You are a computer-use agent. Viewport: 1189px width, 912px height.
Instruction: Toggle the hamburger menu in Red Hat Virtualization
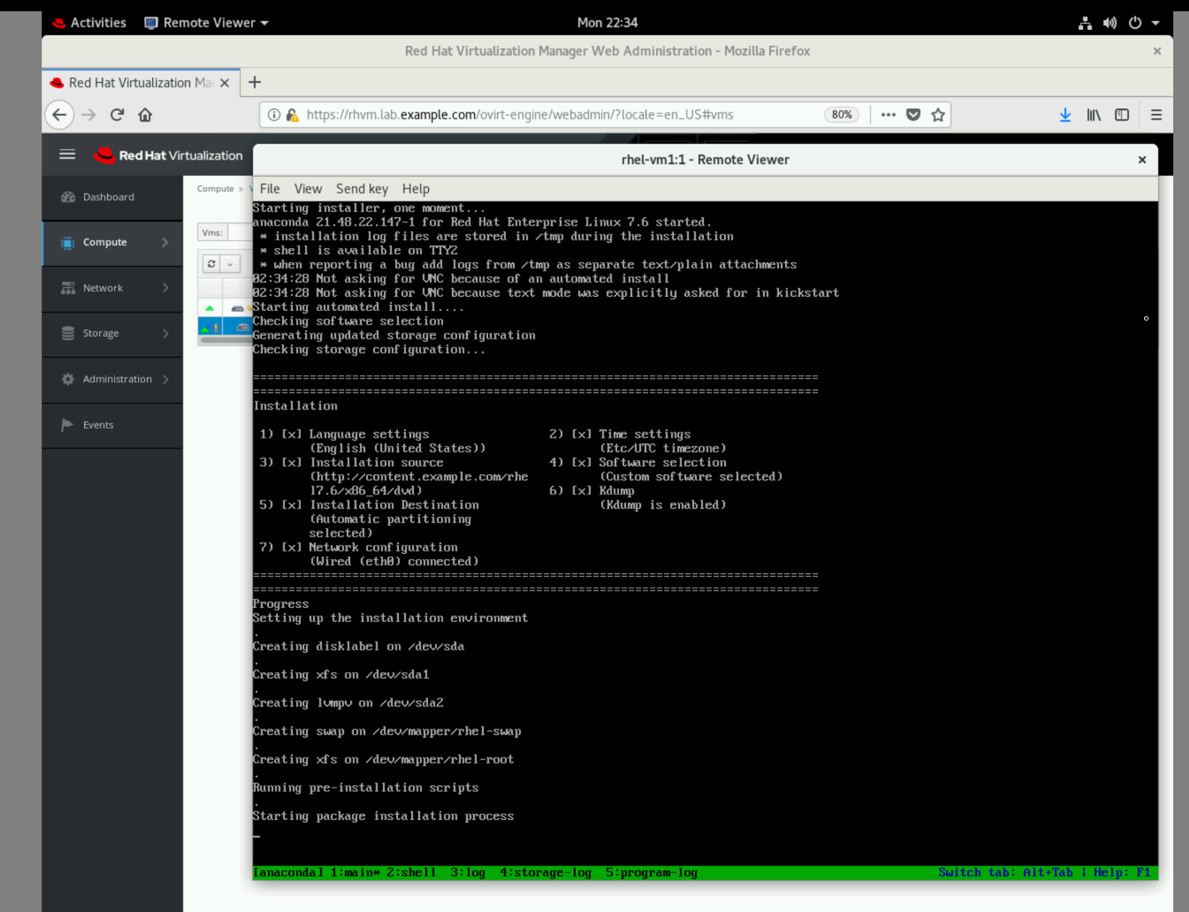pyautogui.click(x=67, y=154)
